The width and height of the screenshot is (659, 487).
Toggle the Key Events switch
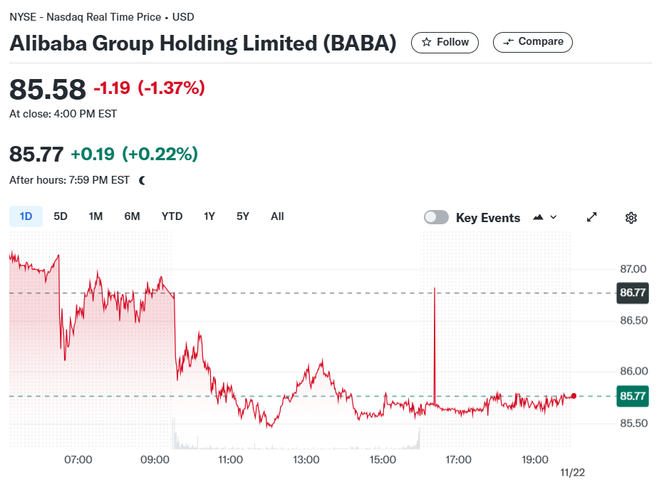click(x=436, y=217)
